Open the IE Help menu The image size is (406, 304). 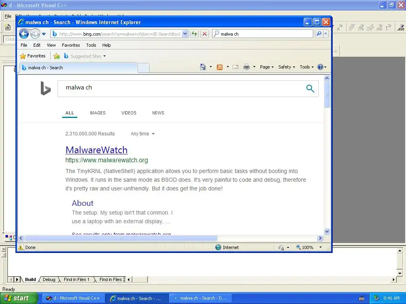click(106, 45)
